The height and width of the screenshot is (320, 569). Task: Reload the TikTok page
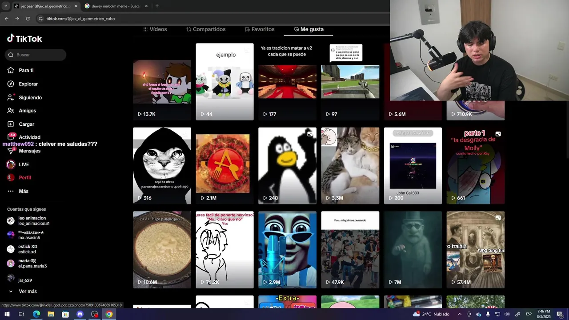(x=28, y=19)
